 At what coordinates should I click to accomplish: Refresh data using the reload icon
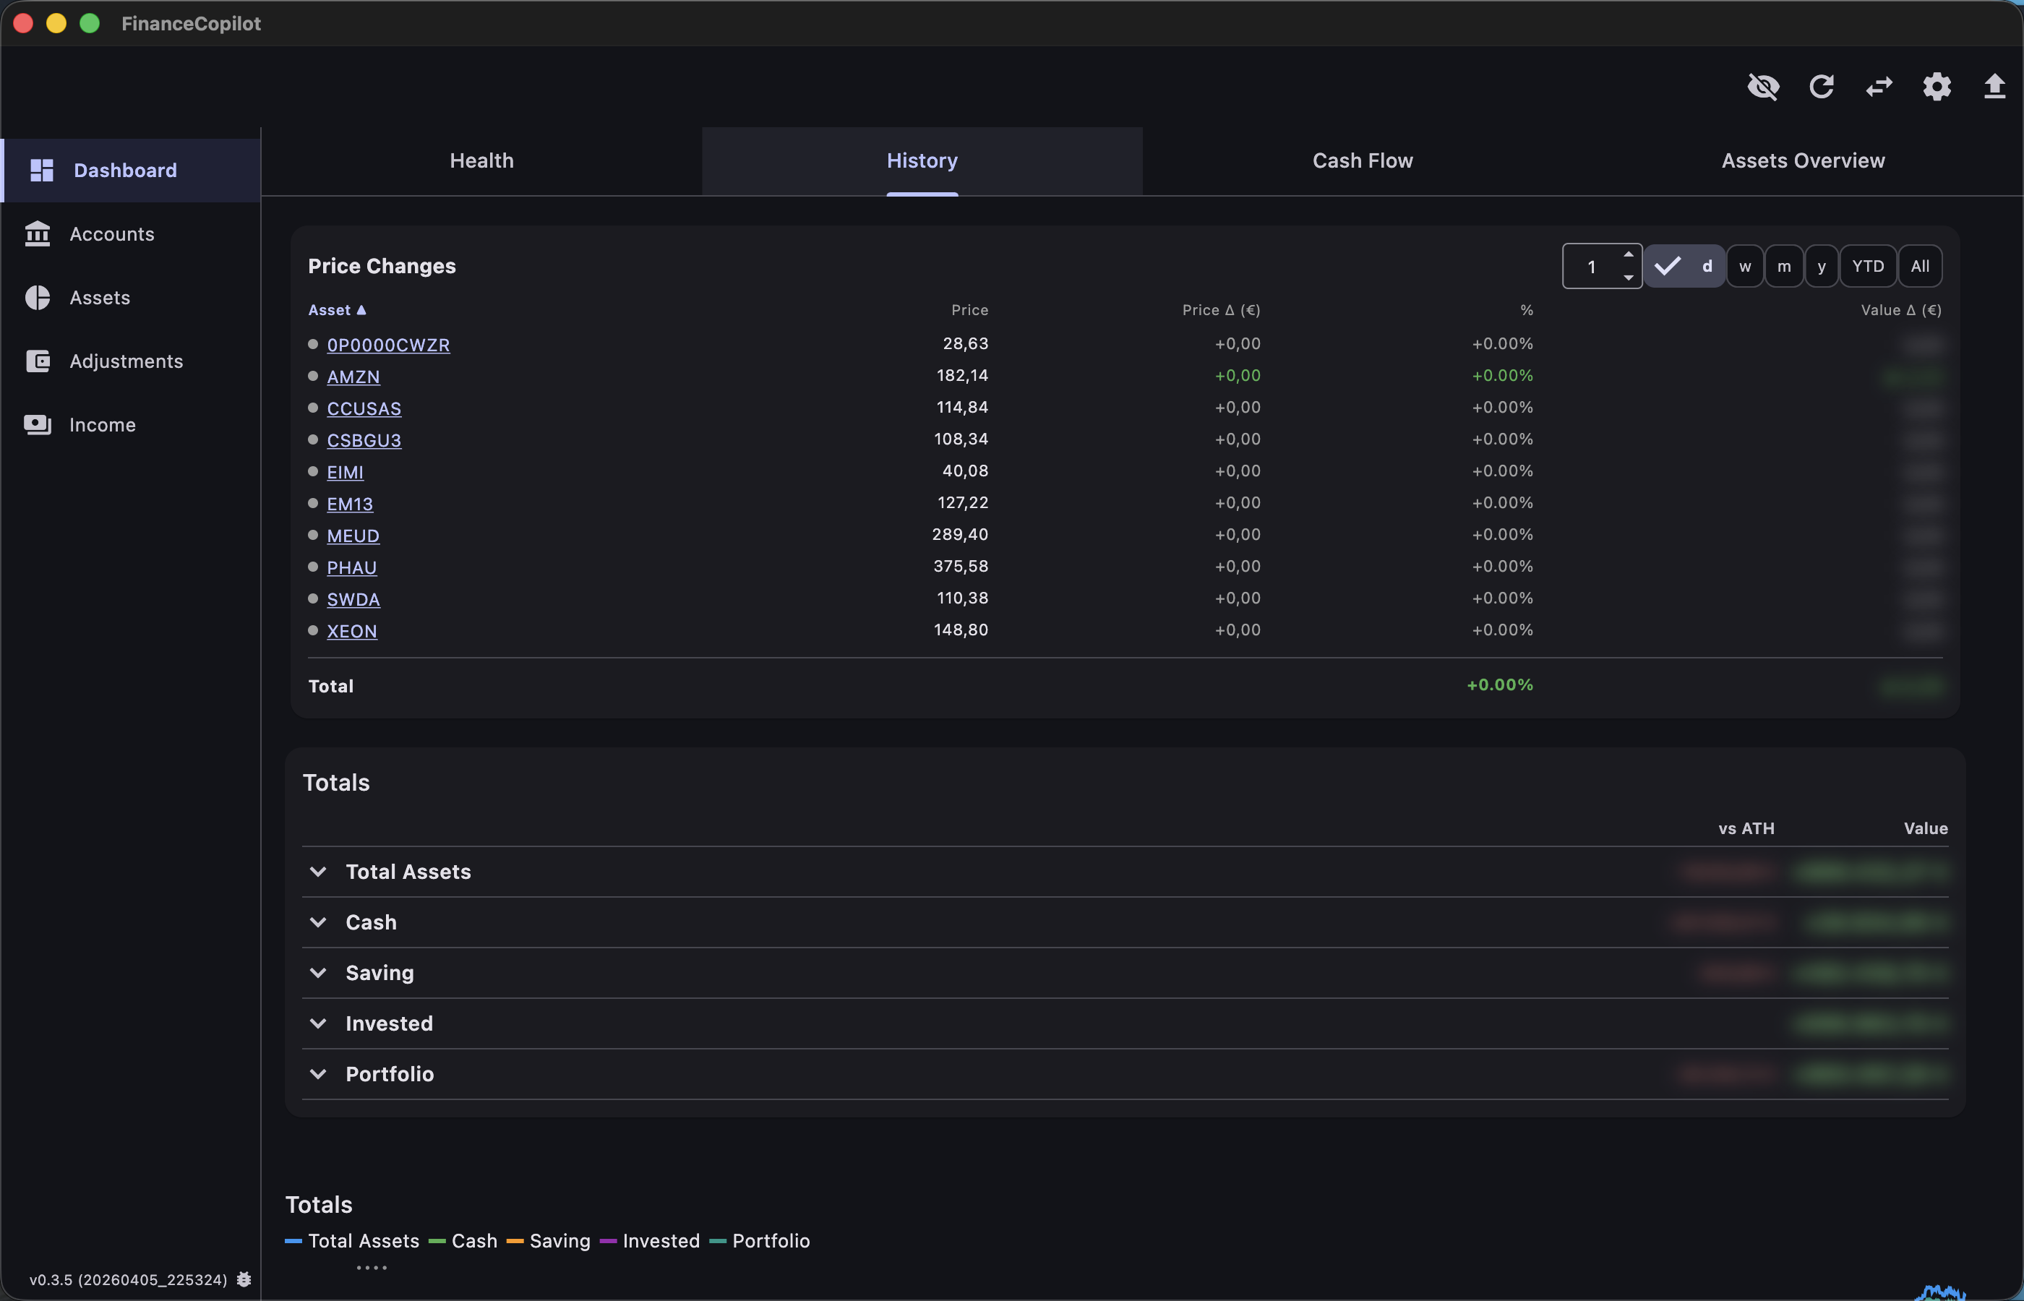pos(1822,87)
